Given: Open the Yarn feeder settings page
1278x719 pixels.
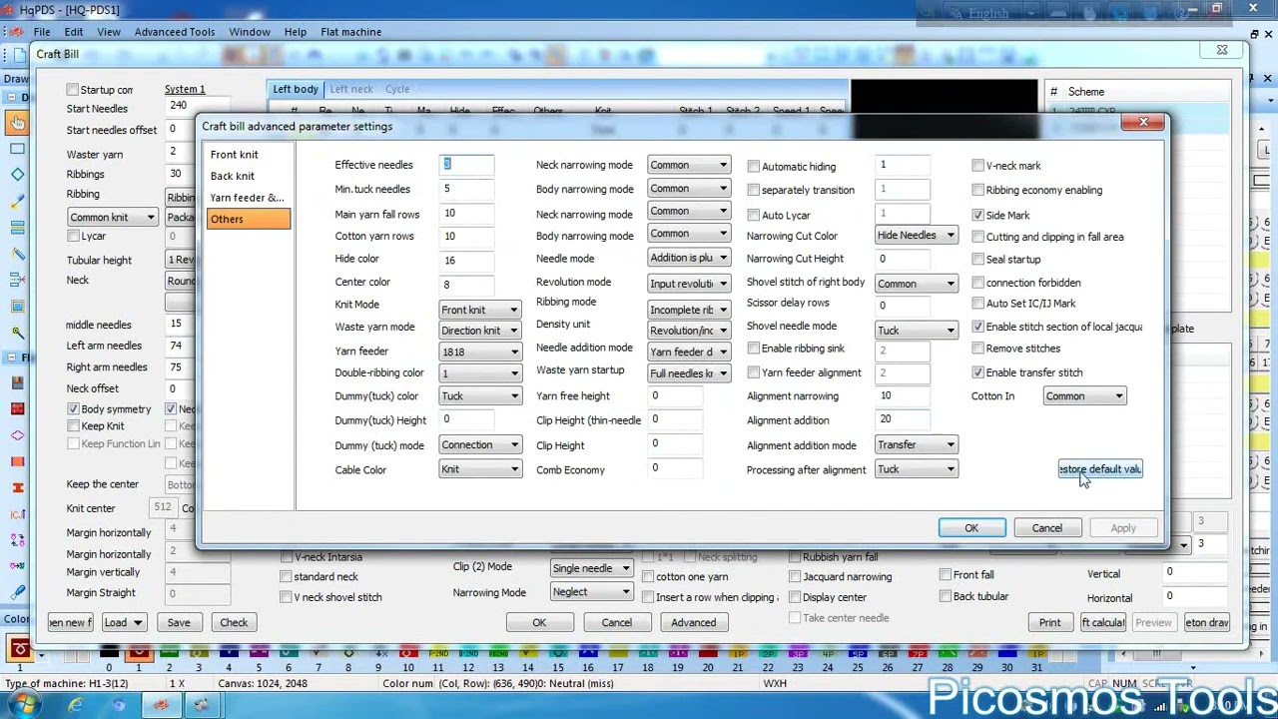Looking at the screenshot, I should (x=247, y=198).
